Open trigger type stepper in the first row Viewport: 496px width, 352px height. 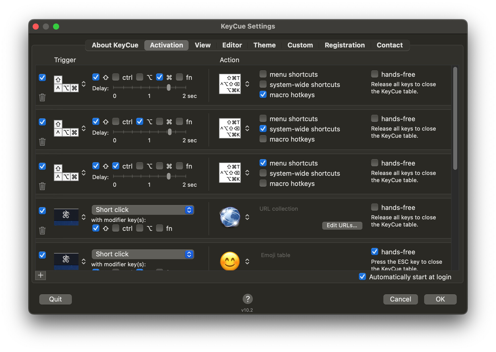click(x=84, y=84)
